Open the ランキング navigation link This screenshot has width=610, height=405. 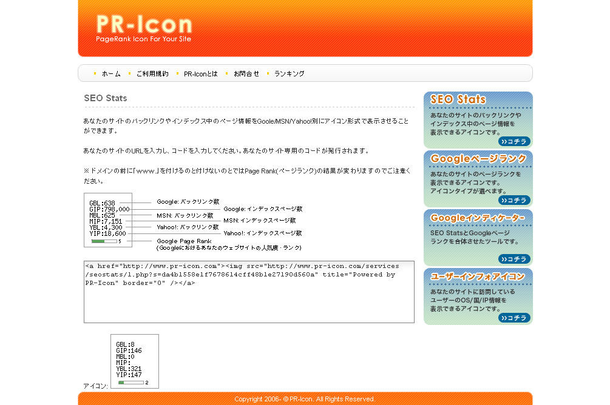click(289, 73)
